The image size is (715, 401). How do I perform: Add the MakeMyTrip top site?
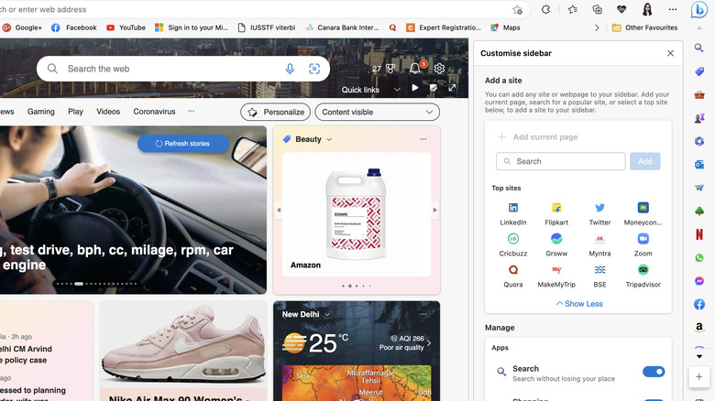pos(556,276)
